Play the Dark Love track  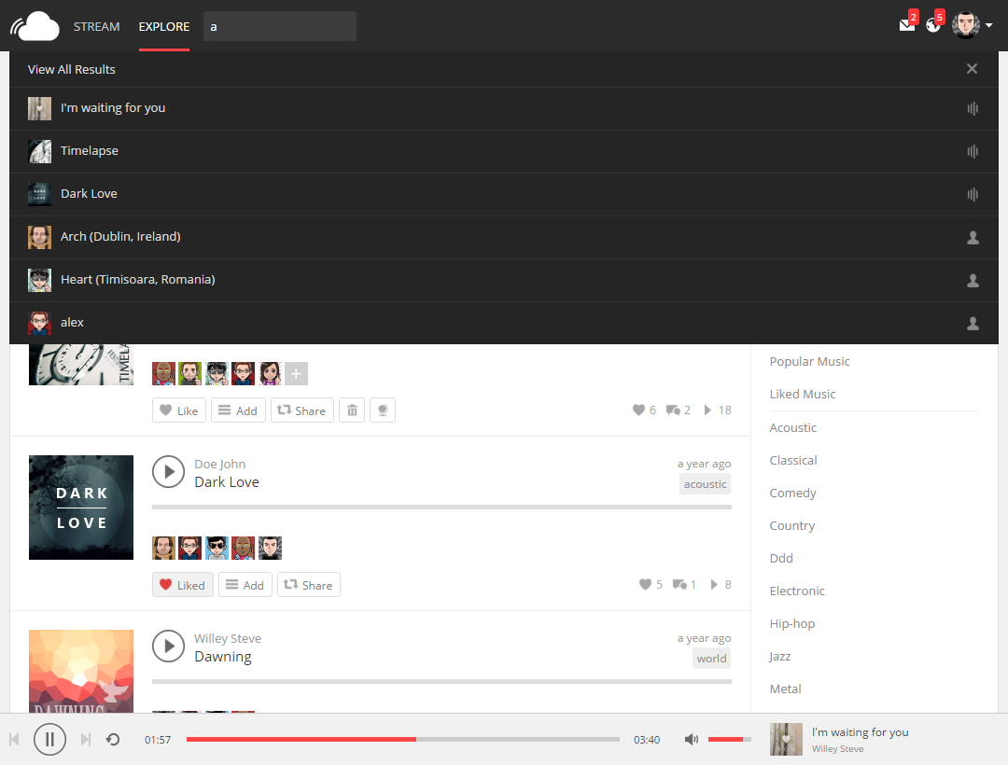coord(168,471)
